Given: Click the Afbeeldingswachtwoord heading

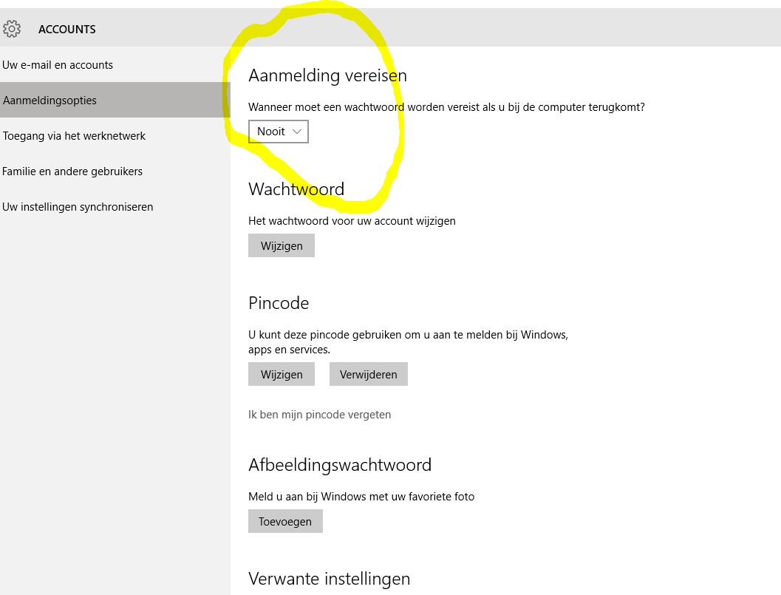Looking at the screenshot, I should tap(340, 465).
